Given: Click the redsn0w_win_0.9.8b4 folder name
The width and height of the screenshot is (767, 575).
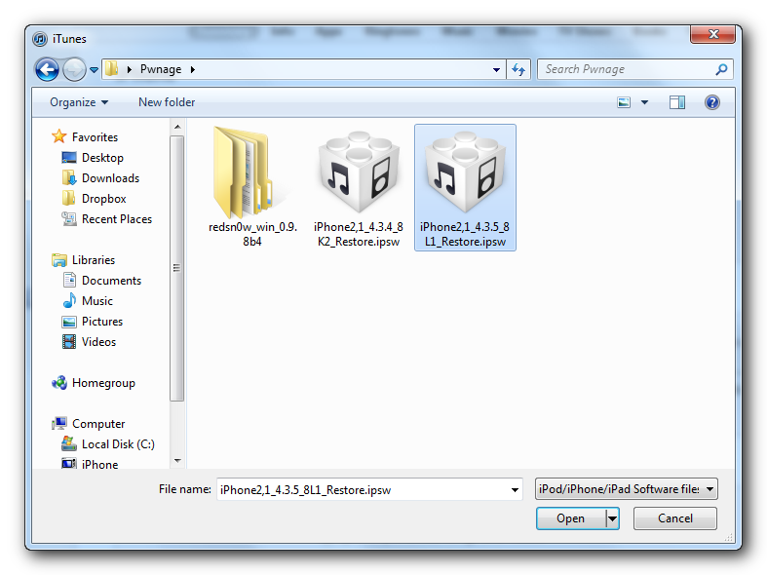Looking at the screenshot, I should pos(252,234).
